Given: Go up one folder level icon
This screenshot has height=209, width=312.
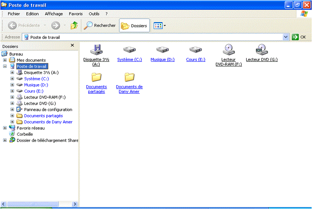Looking at the screenshot, I should pos(74,26).
